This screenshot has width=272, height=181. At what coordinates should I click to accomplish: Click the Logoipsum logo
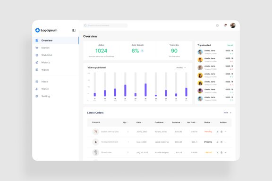(x=46, y=30)
